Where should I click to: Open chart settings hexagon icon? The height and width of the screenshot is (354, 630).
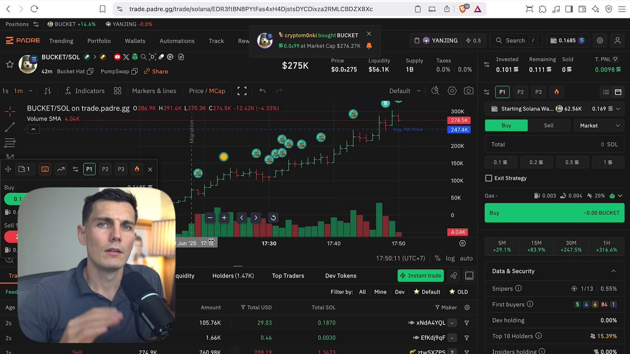452,91
